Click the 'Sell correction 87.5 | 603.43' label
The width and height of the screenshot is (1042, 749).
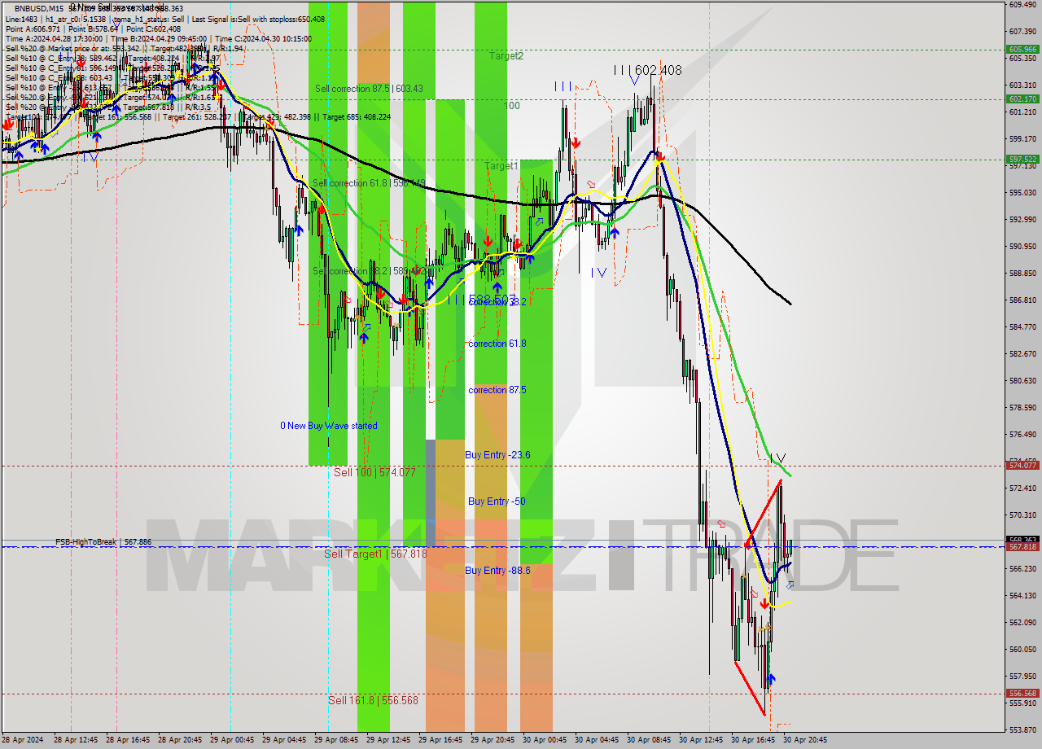click(x=369, y=88)
